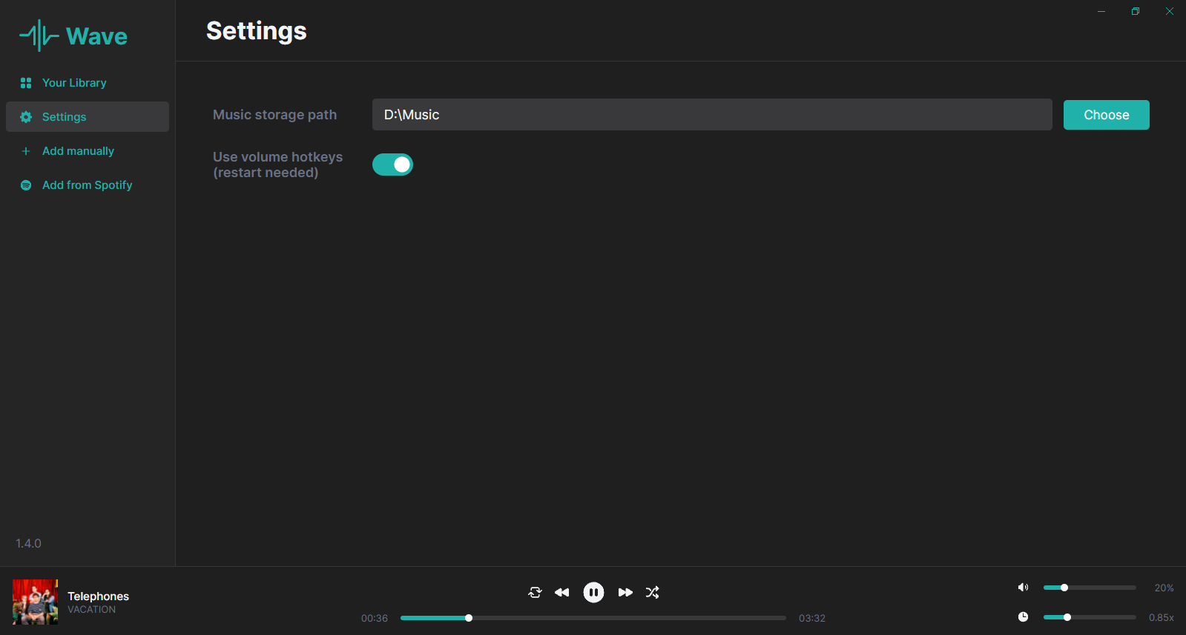Click the Wave waveform logo icon

(39, 36)
